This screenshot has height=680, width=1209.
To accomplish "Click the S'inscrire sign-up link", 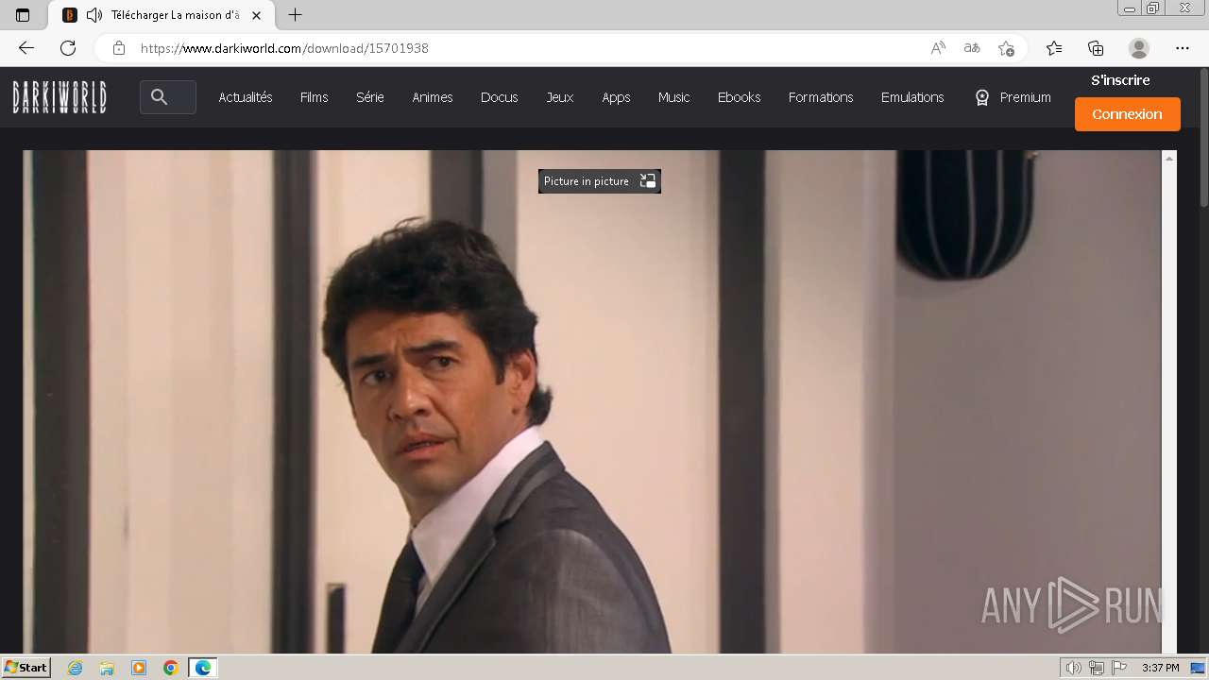I will (1120, 80).
